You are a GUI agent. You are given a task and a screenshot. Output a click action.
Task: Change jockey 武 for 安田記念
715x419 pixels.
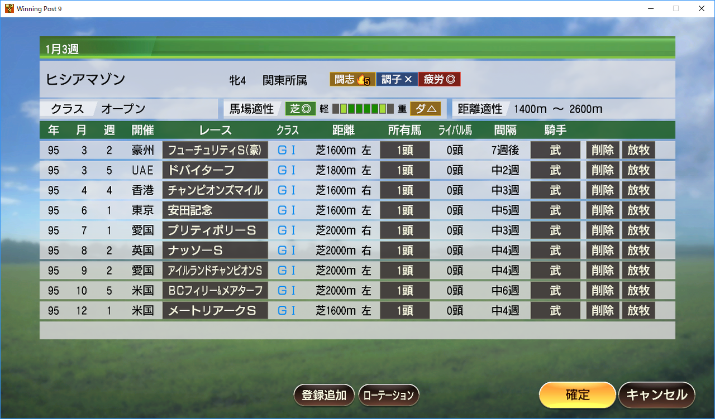(555, 210)
